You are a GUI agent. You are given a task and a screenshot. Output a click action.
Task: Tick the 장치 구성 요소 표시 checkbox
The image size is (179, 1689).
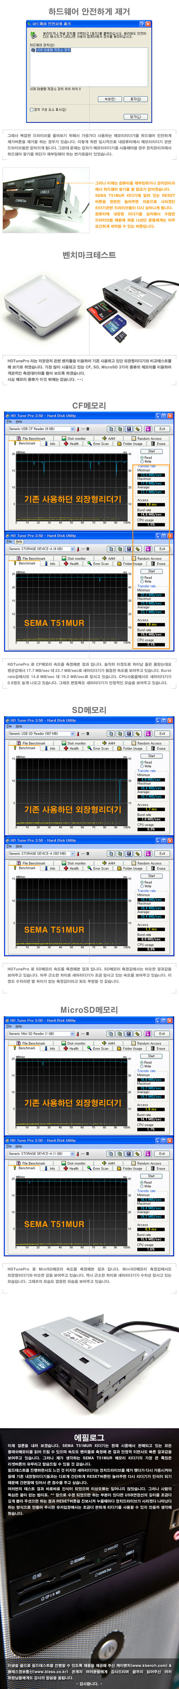pos(31,109)
